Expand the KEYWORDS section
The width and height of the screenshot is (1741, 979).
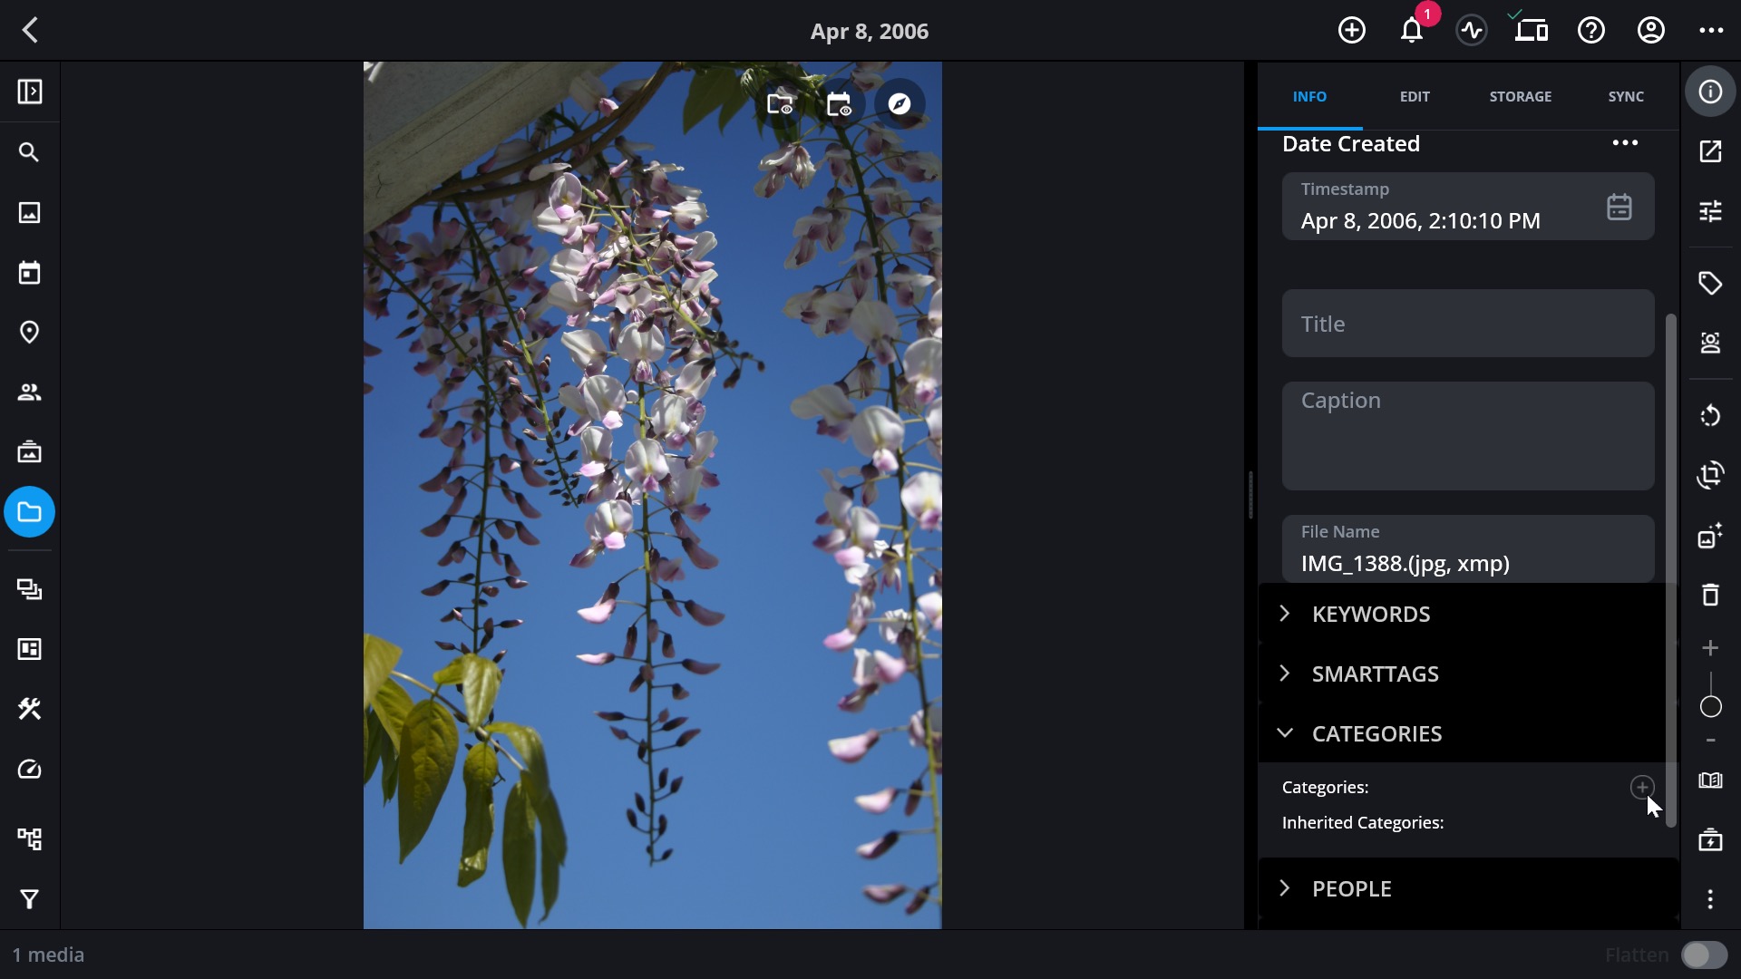click(x=1468, y=614)
